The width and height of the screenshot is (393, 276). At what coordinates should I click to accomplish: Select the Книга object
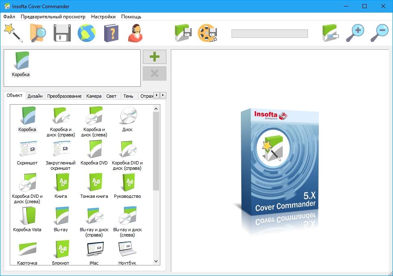(x=61, y=186)
